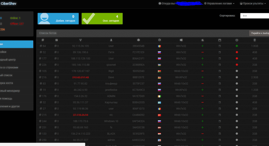Click the calendar column header icon
This screenshot has width=269, height=146.
(220, 40)
